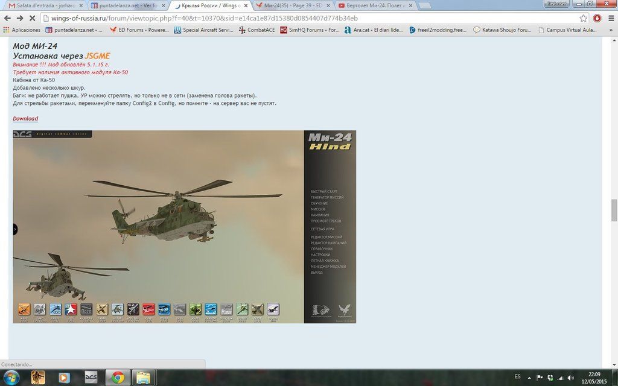The width and height of the screenshot is (618, 386).
Task: Open the Chrome hamburger menu
Action: point(611,18)
